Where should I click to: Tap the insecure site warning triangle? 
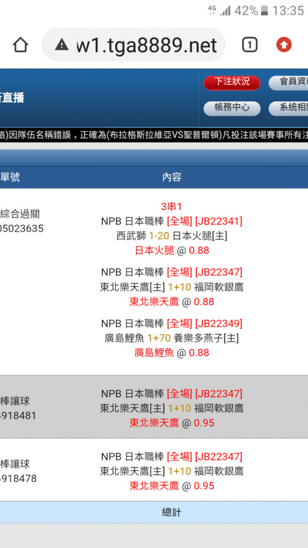pyautogui.click(x=62, y=45)
